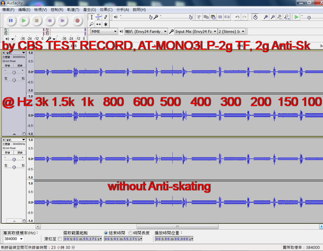This screenshot has height=251, width=323.
Task: Click the Redo arrow icon
Action: point(244,17)
